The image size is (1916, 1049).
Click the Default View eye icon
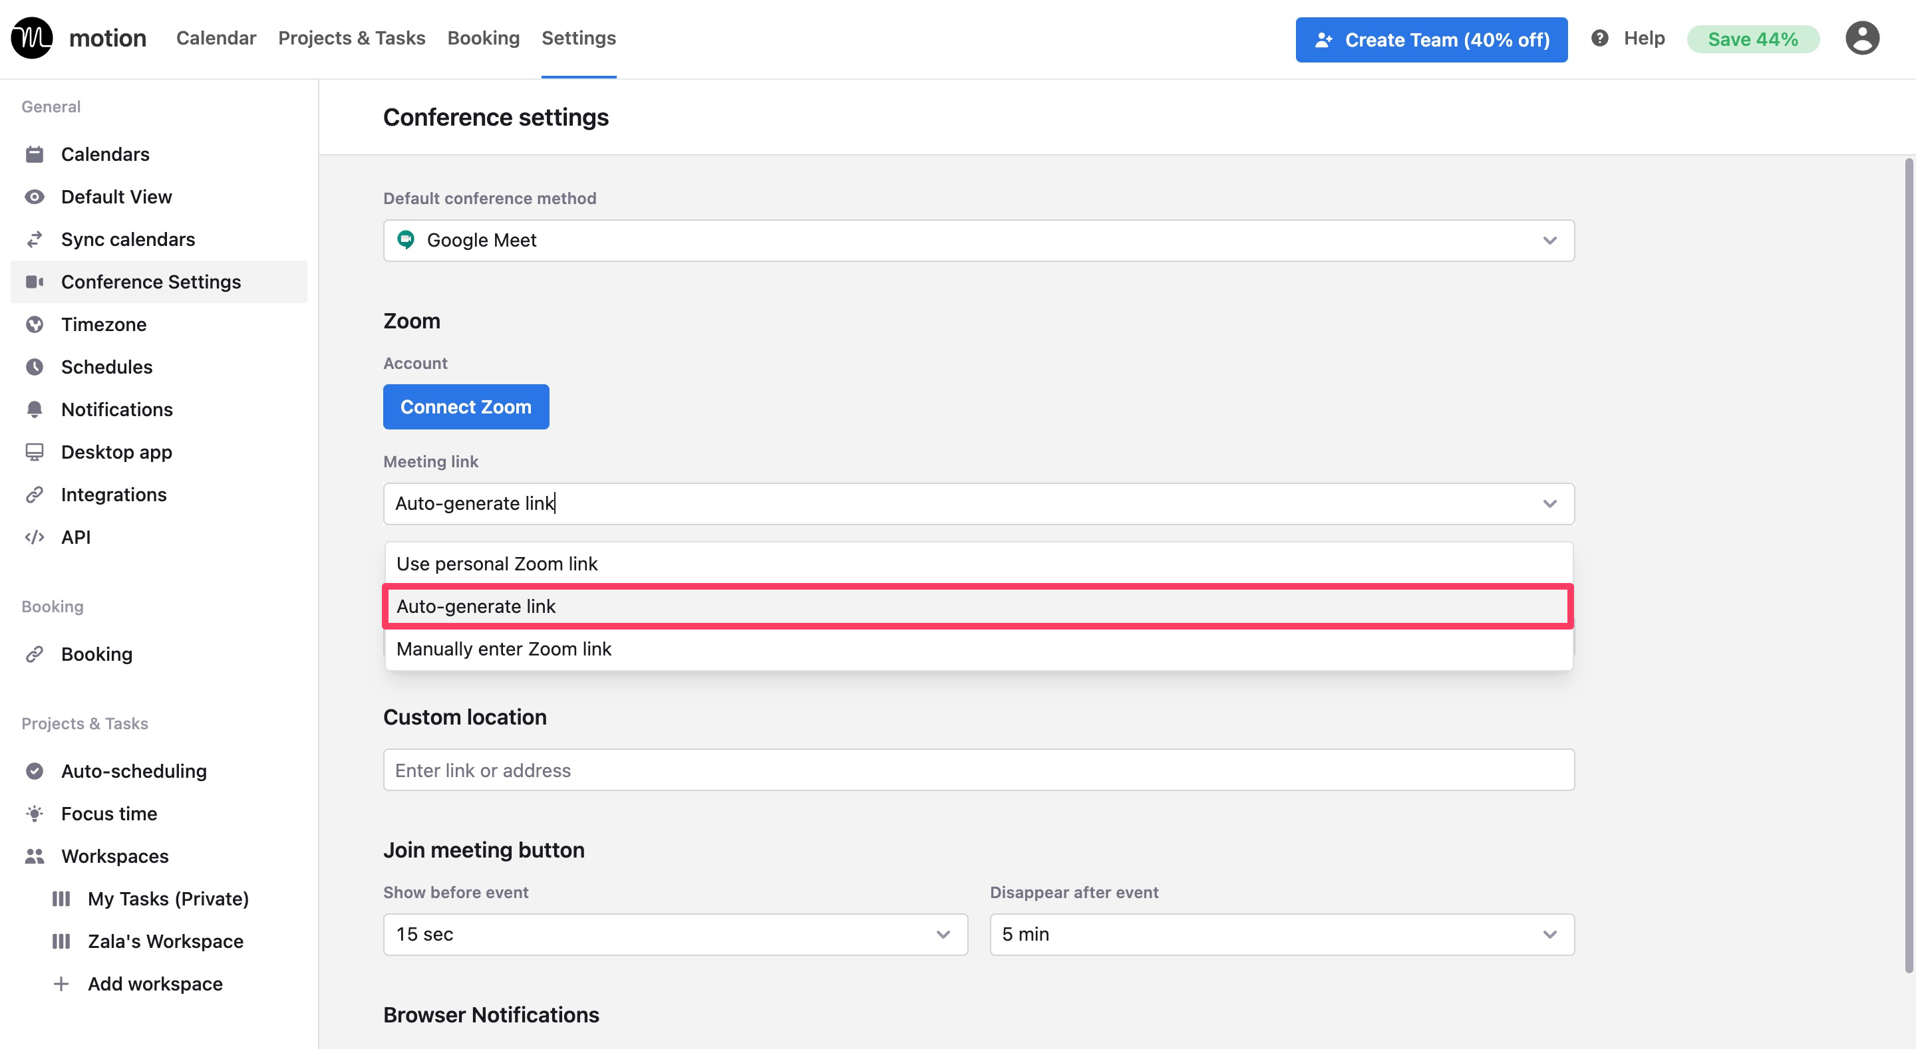[34, 197]
